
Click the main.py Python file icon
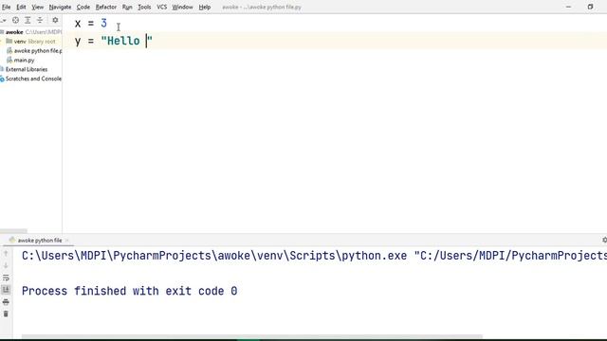point(9,60)
